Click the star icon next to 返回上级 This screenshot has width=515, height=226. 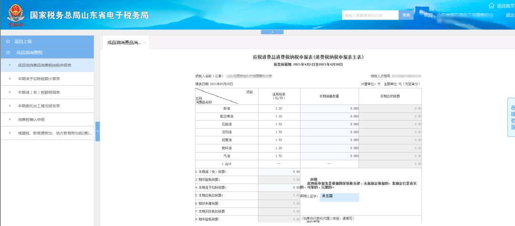(8, 41)
